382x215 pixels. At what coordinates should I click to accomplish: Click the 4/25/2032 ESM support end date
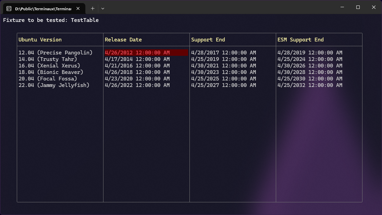(x=310, y=85)
